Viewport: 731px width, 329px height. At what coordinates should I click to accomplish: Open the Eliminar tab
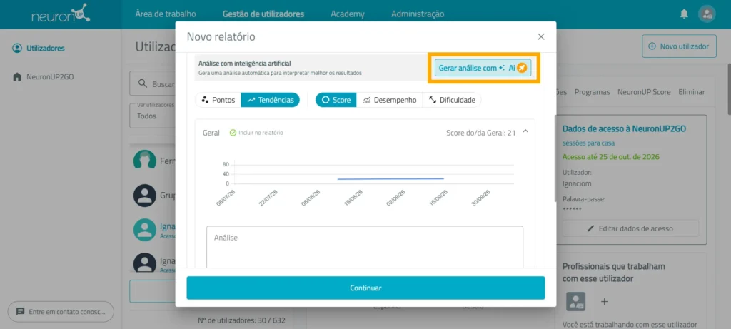[x=692, y=92]
